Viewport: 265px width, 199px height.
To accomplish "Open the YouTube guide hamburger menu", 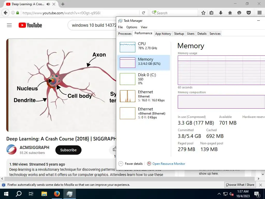I will pos(9,25).
